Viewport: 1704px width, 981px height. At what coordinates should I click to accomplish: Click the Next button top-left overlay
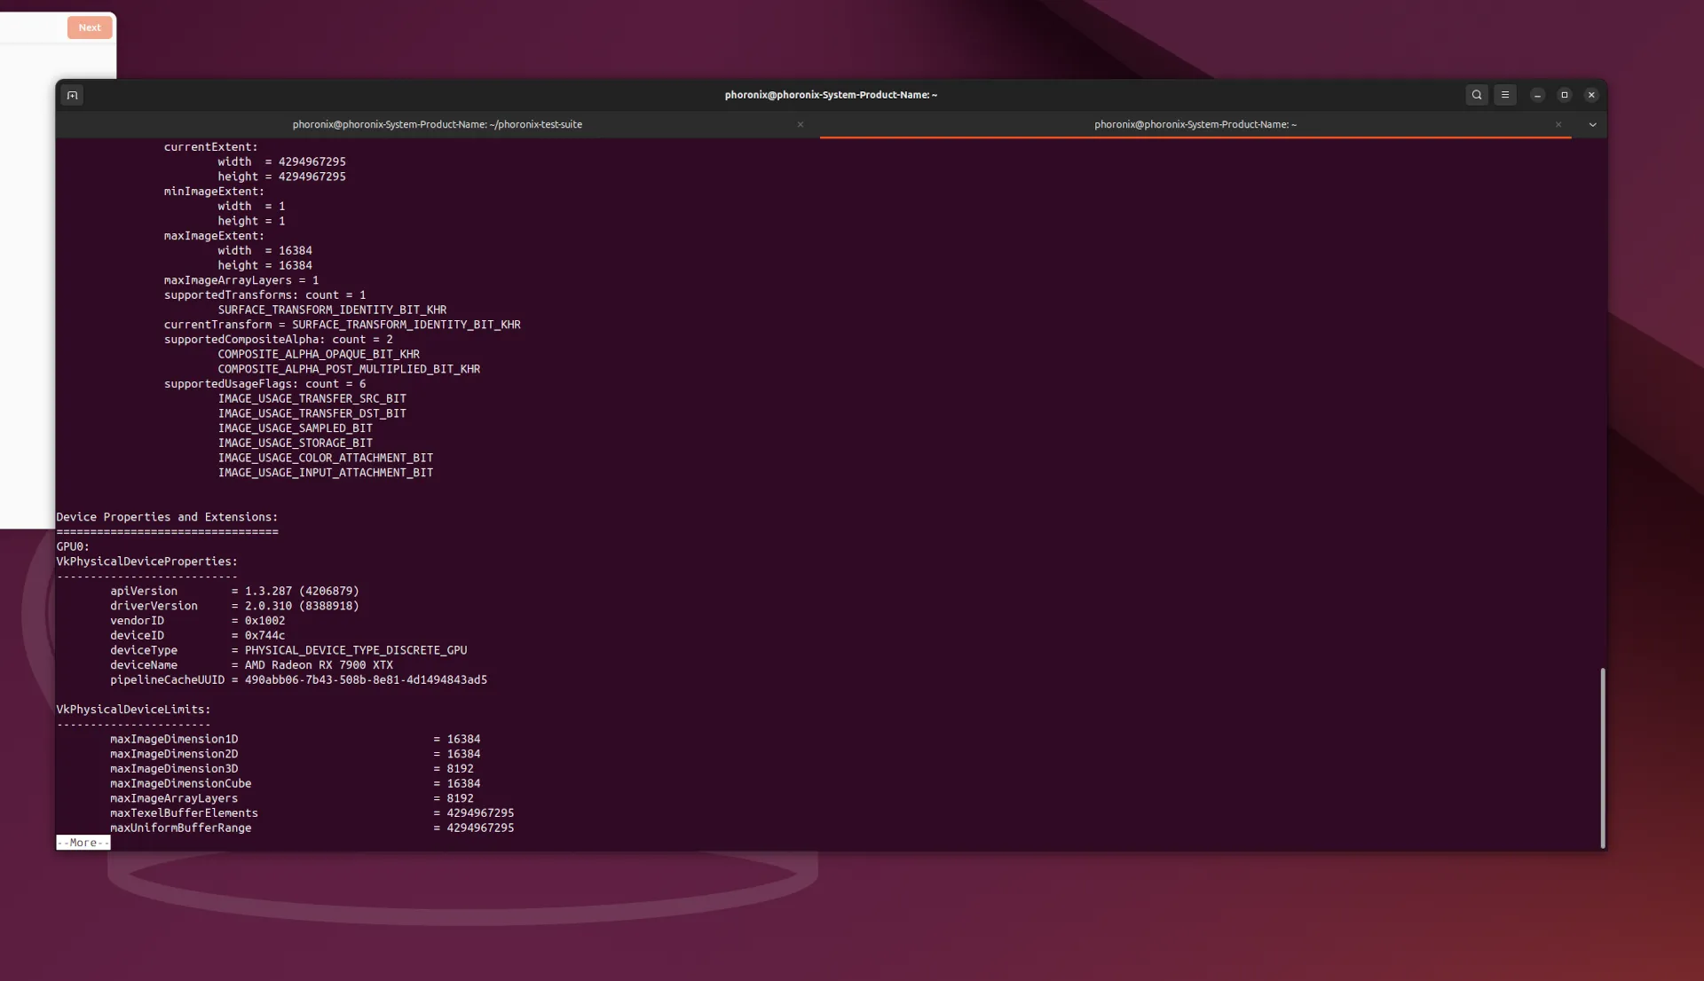click(x=89, y=26)
